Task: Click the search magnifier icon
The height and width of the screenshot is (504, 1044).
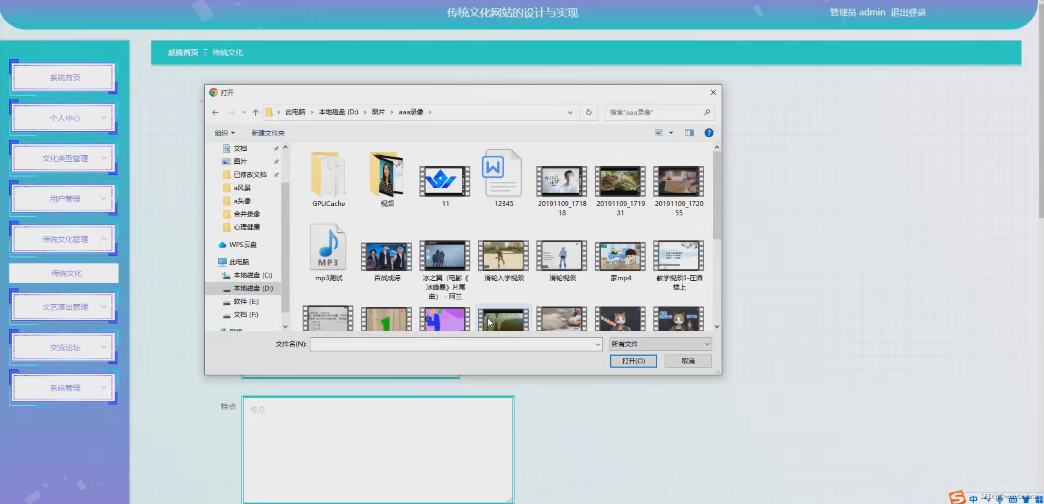Action: click(x=707, y=112)
